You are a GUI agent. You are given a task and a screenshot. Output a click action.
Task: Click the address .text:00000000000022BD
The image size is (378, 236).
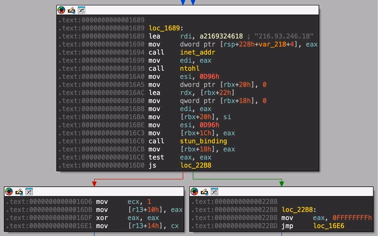[234, 226]
